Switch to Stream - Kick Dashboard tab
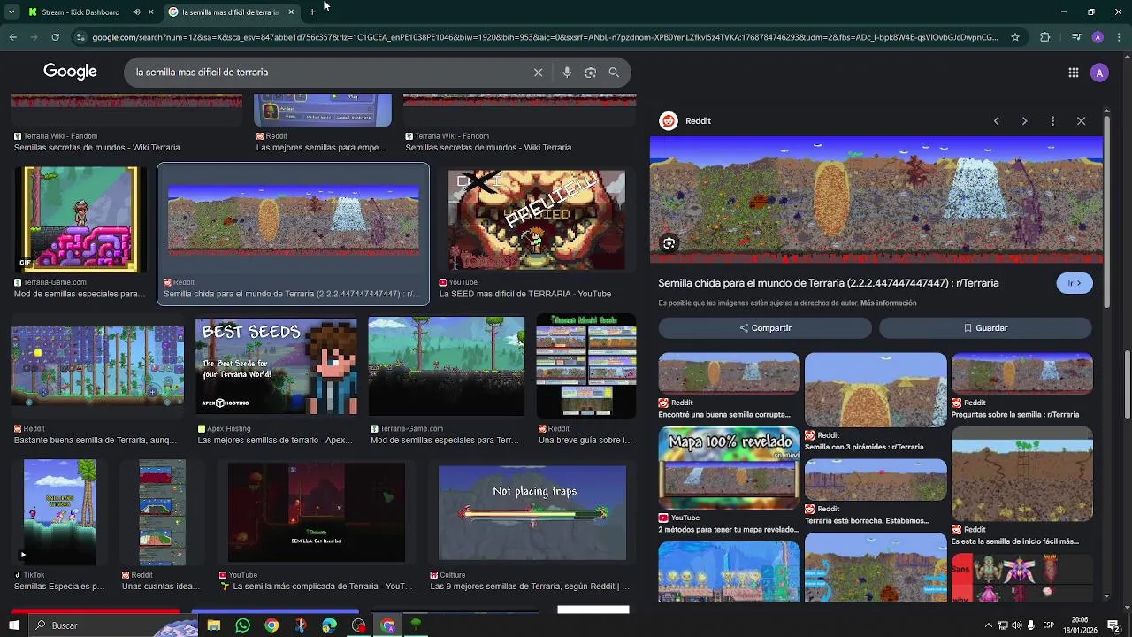 [80, 12]
